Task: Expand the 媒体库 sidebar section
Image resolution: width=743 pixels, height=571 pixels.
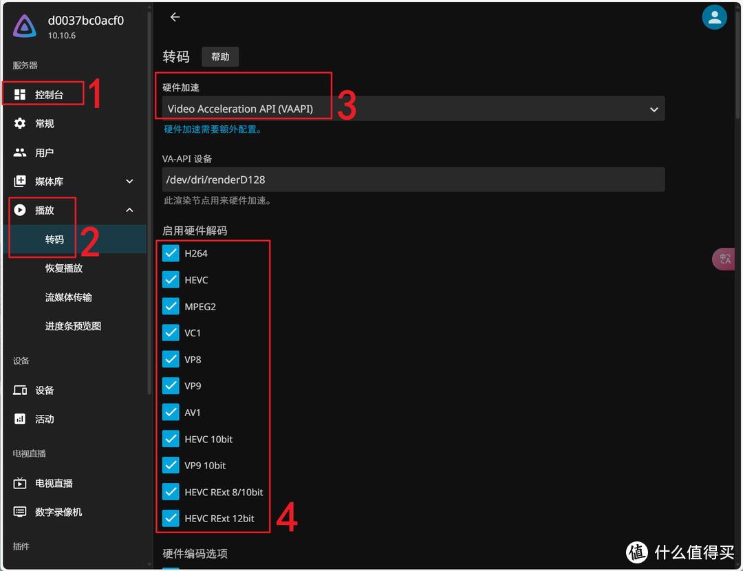Action: (x=129, y=182)
